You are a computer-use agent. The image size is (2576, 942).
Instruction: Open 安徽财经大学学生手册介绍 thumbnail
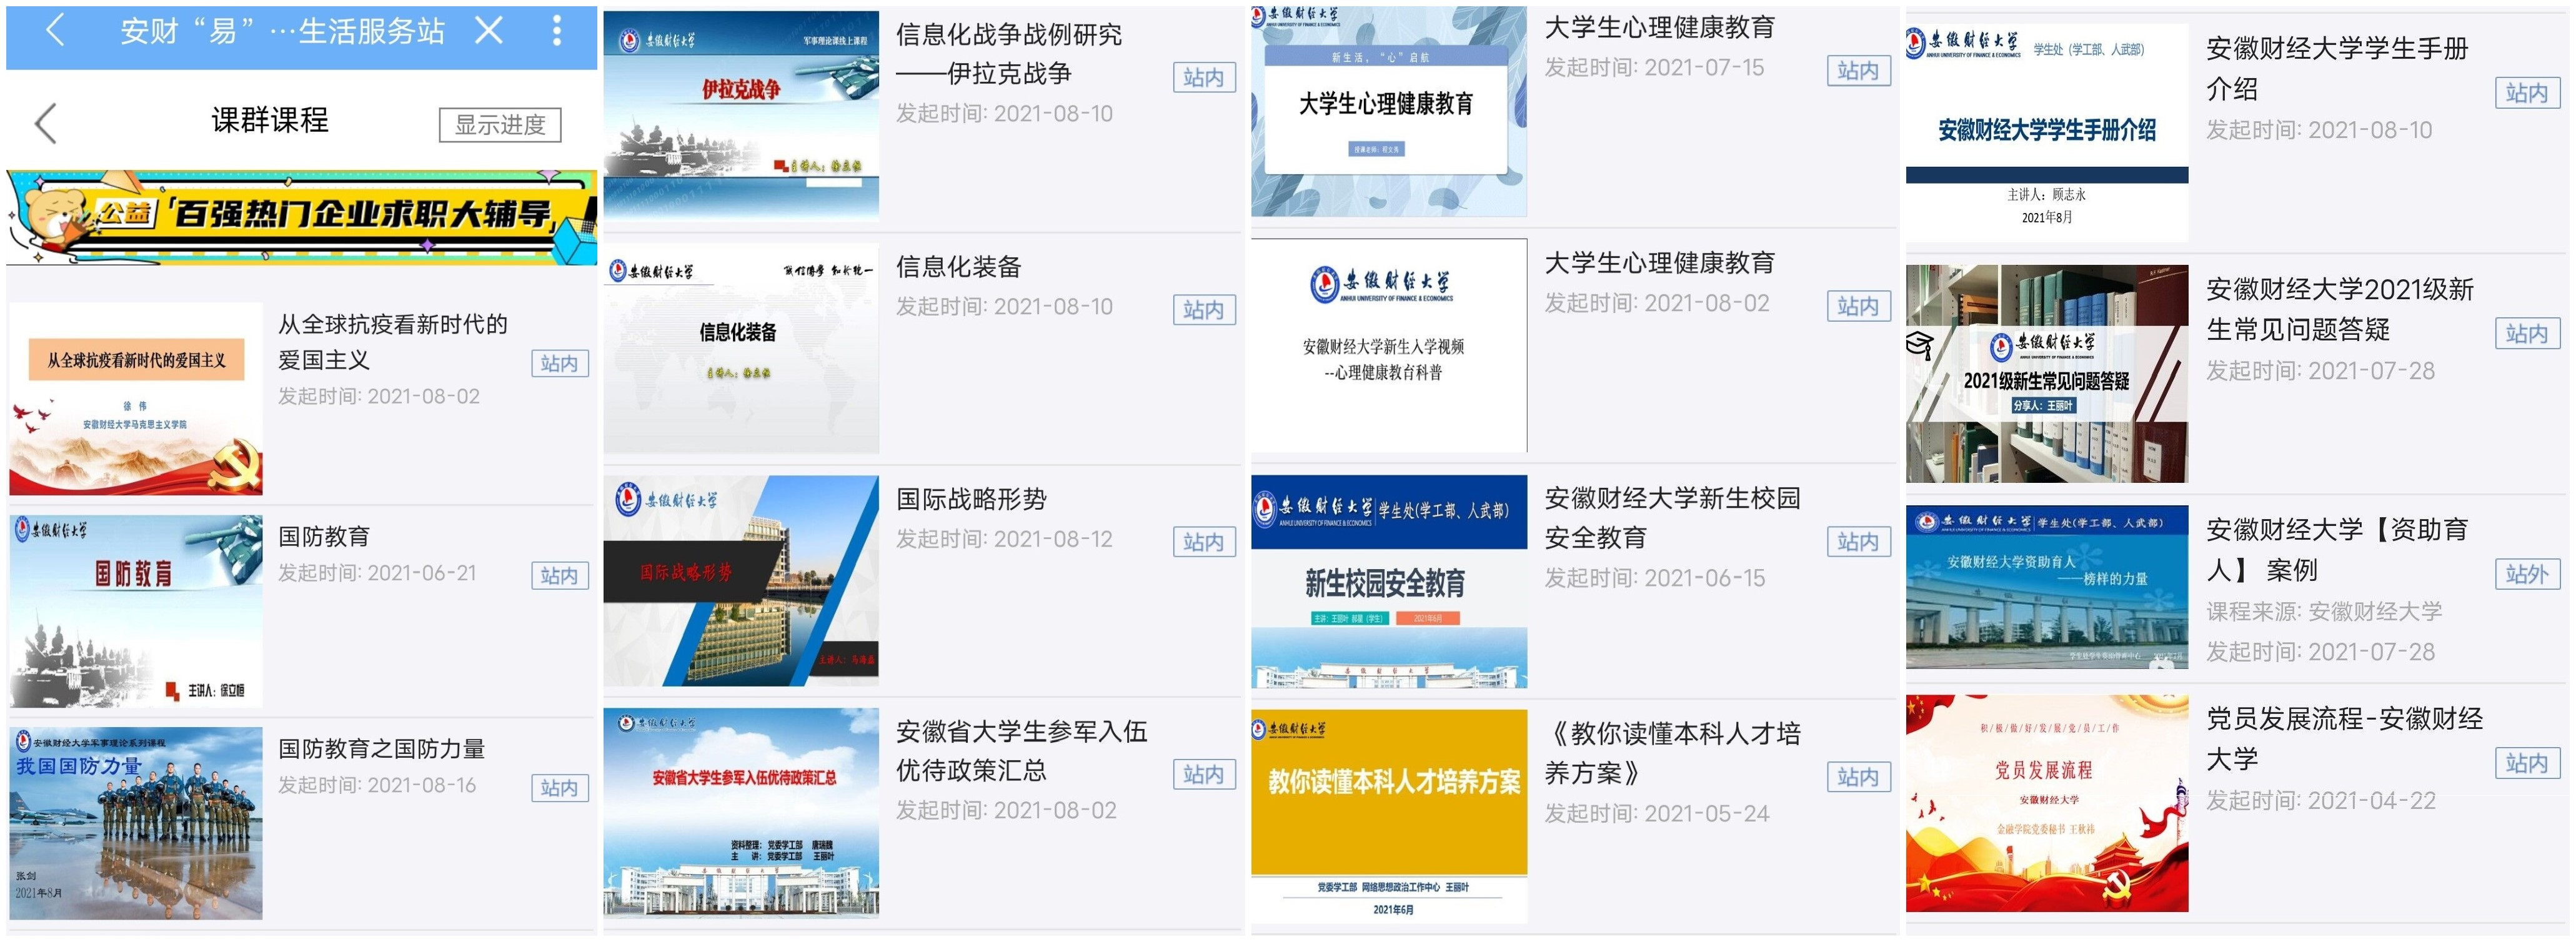click(x=2046, y=132)
